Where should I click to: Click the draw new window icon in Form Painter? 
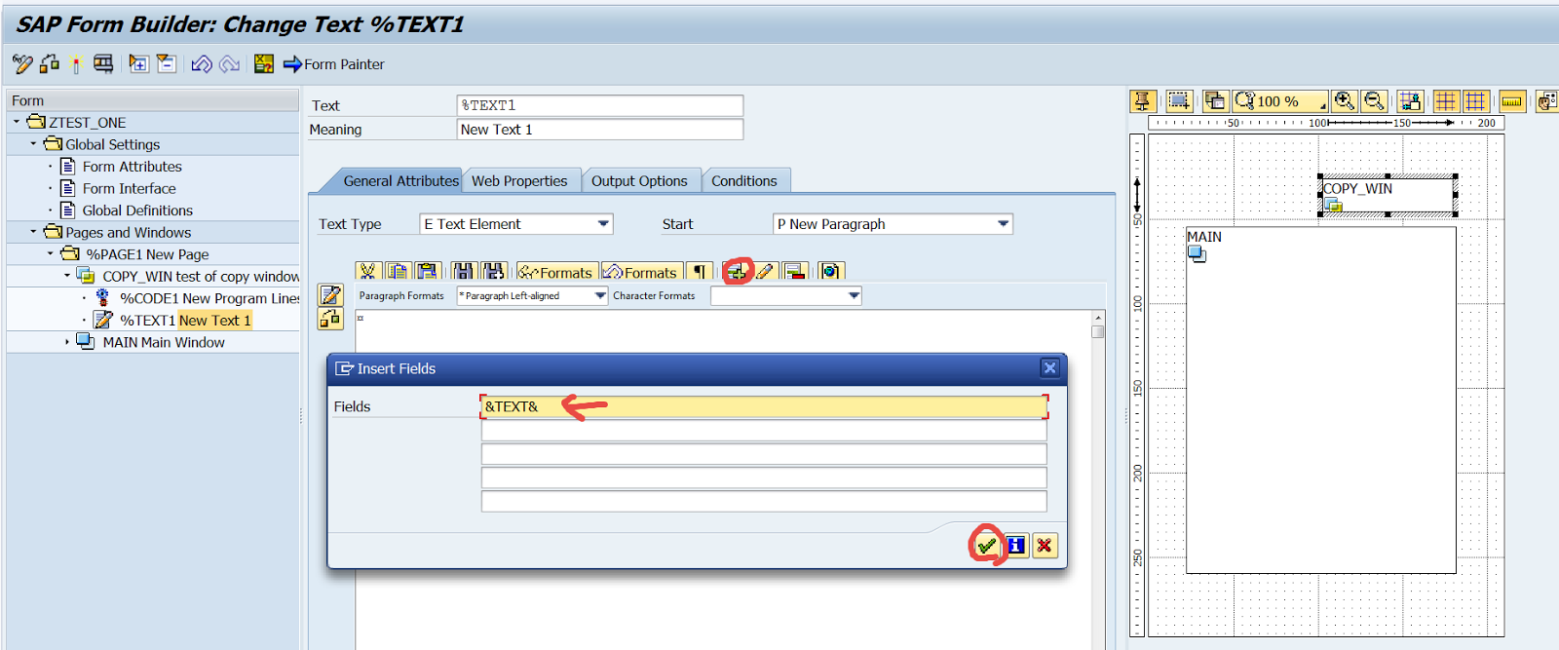[1179, 100]
